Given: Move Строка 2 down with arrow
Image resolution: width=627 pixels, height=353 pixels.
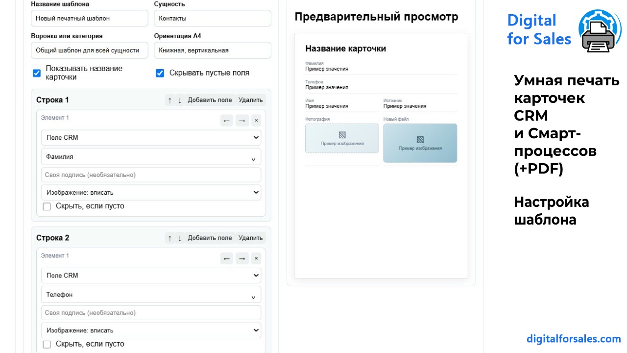Looking at the screenshot, I should [180, 238].
